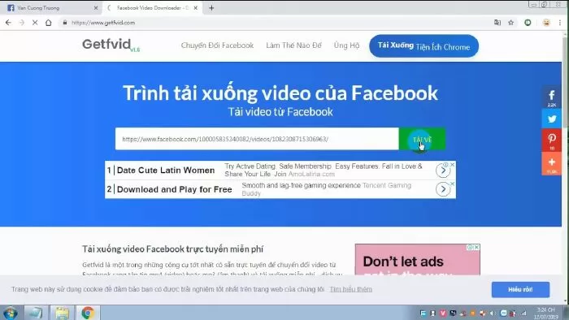
Task: Go back with the browser back arrow
Action: (x=8, y=23)
